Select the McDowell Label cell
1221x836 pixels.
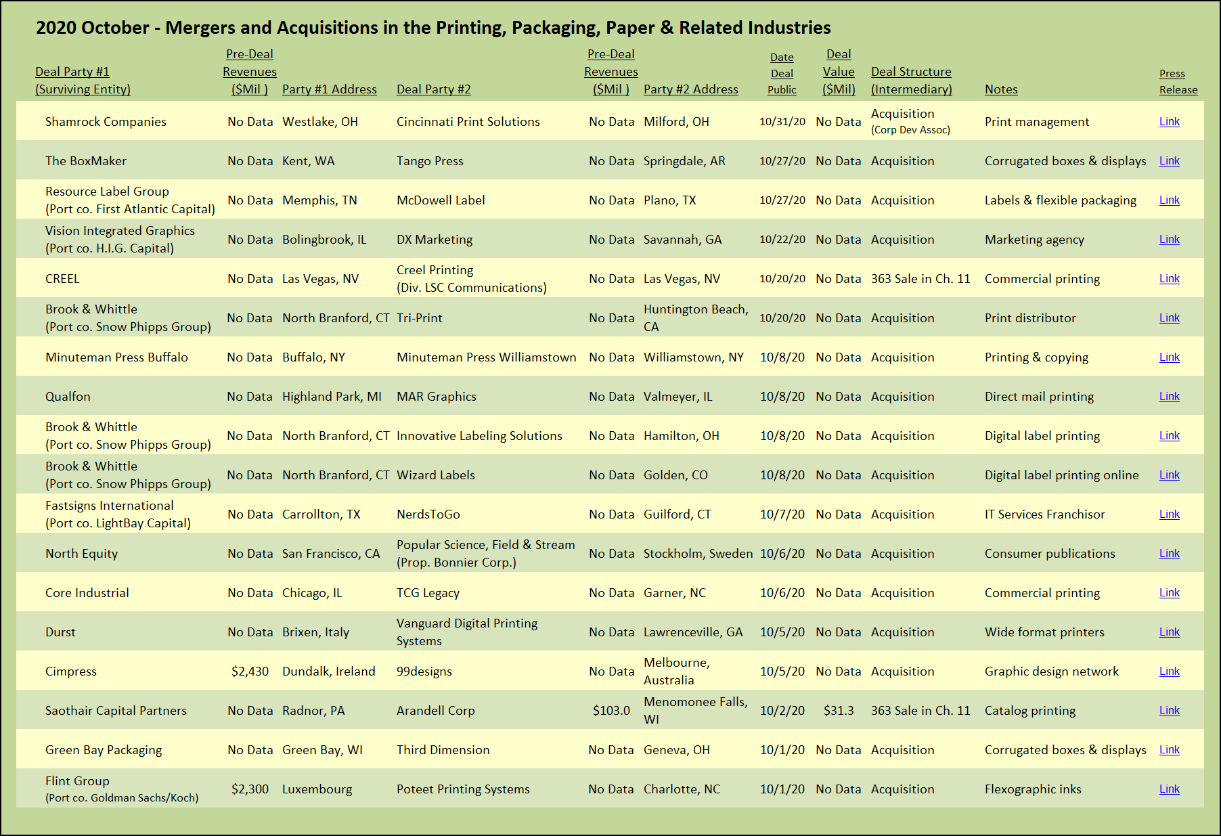pos(441,200)
